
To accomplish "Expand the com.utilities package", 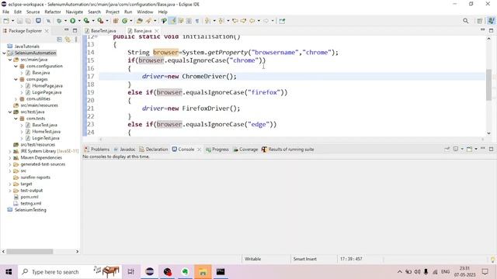I will click(x=16, y=99).
